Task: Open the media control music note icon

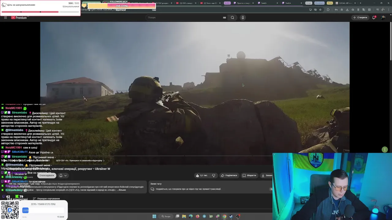Action: (378, 9)
